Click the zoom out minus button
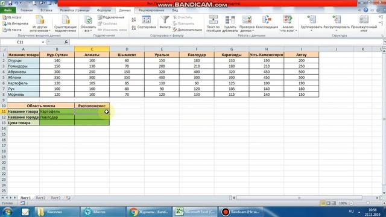 351,203
